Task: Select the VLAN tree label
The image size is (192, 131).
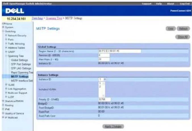Action: (11, 85)
